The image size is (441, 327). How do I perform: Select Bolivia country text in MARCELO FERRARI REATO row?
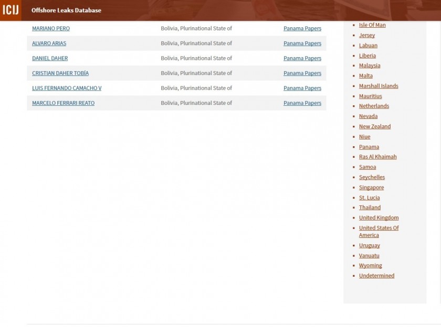click(x=196, y=103)
